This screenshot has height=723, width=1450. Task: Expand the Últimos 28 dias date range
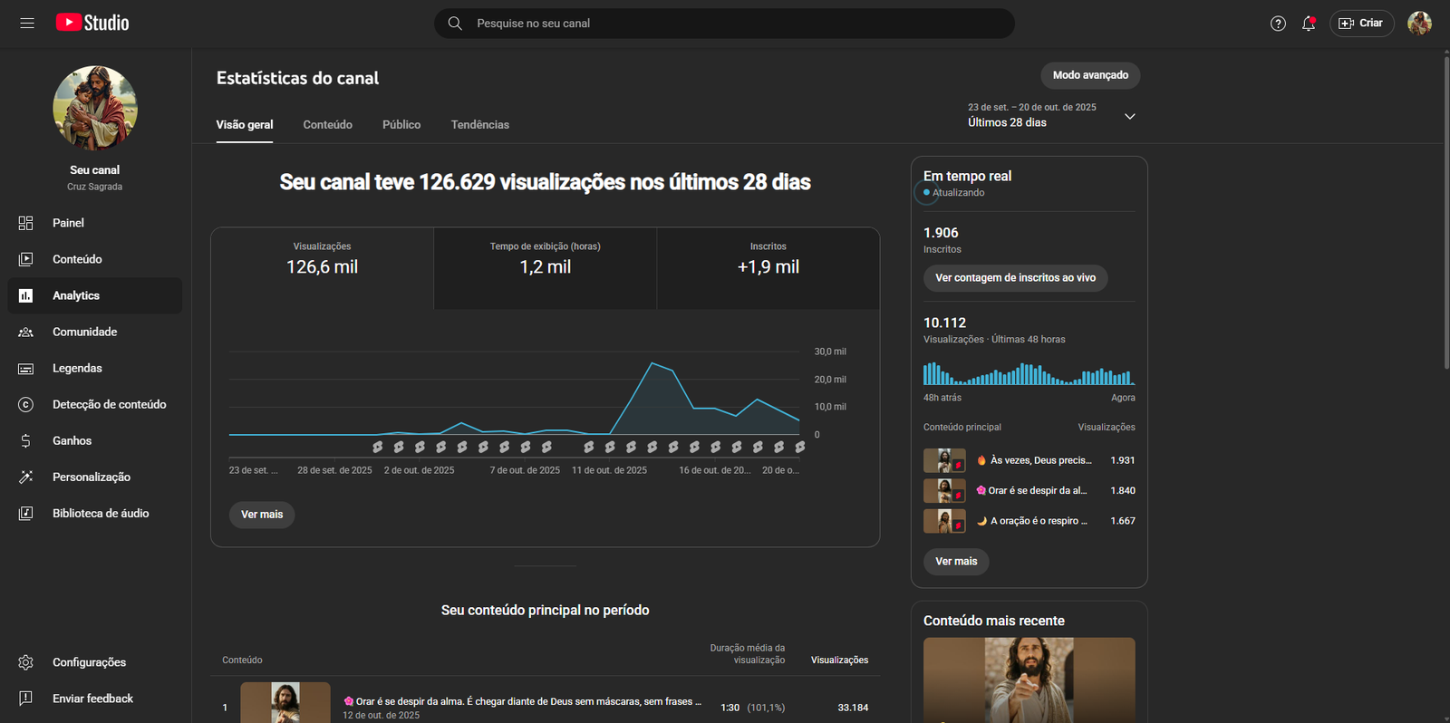[x=1051, y=115]
